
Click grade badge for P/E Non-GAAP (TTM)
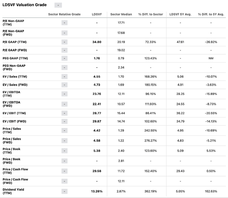pos(64,23)
